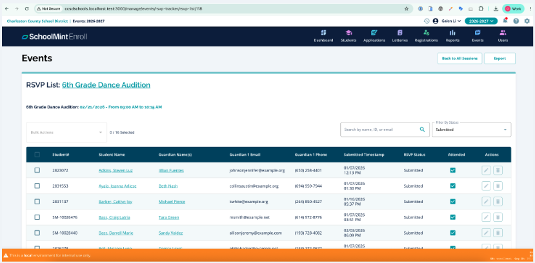Open the Work browser profile menu
The image size is (535, 263).
[513, 9]
